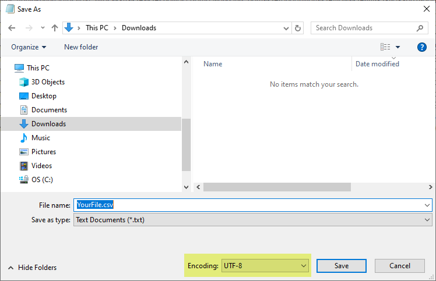Select 3D Objects in navigation pane
This screenshot has width=436, height=281.
coord(48,82)
